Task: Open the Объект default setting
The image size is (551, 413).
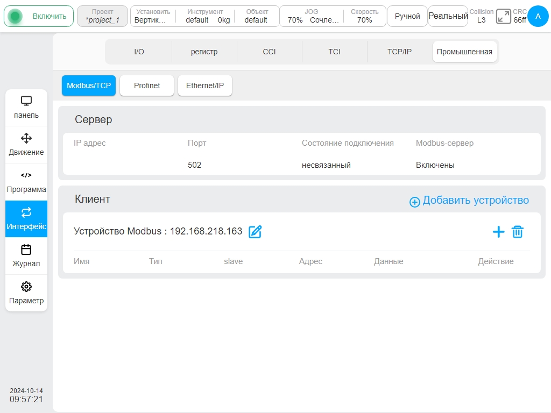Action: (x=257, y=16)
